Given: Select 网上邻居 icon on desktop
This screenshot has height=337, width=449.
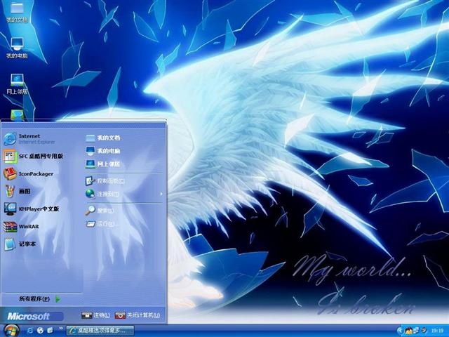Looking at the screenshot, I should 17,84.
